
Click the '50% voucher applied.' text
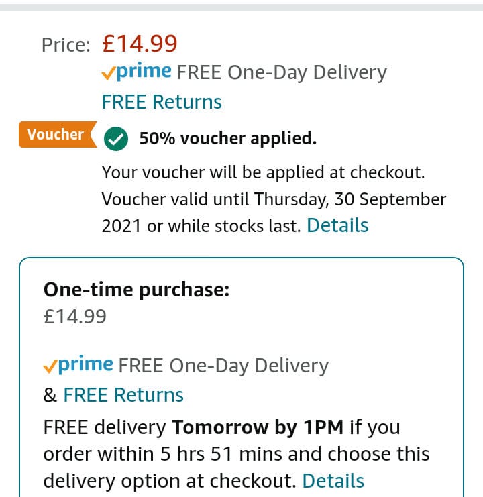[228, 139]
